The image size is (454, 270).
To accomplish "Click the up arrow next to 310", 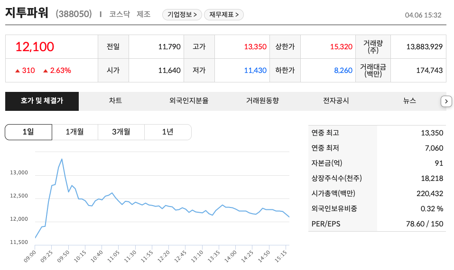I will click(18, 71).
